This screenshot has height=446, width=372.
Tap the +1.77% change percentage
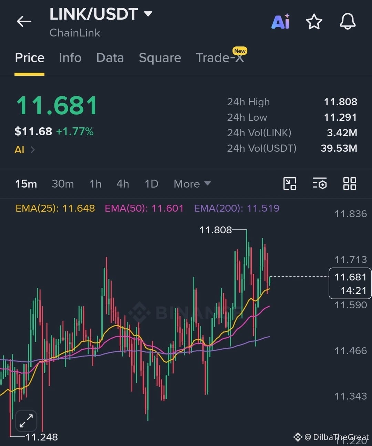tap(75, 131)
